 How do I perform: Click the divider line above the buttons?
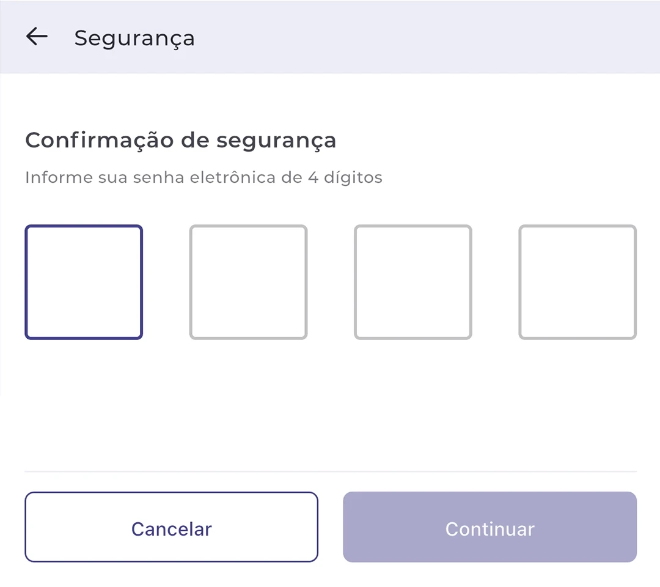[x=331, y=471]
